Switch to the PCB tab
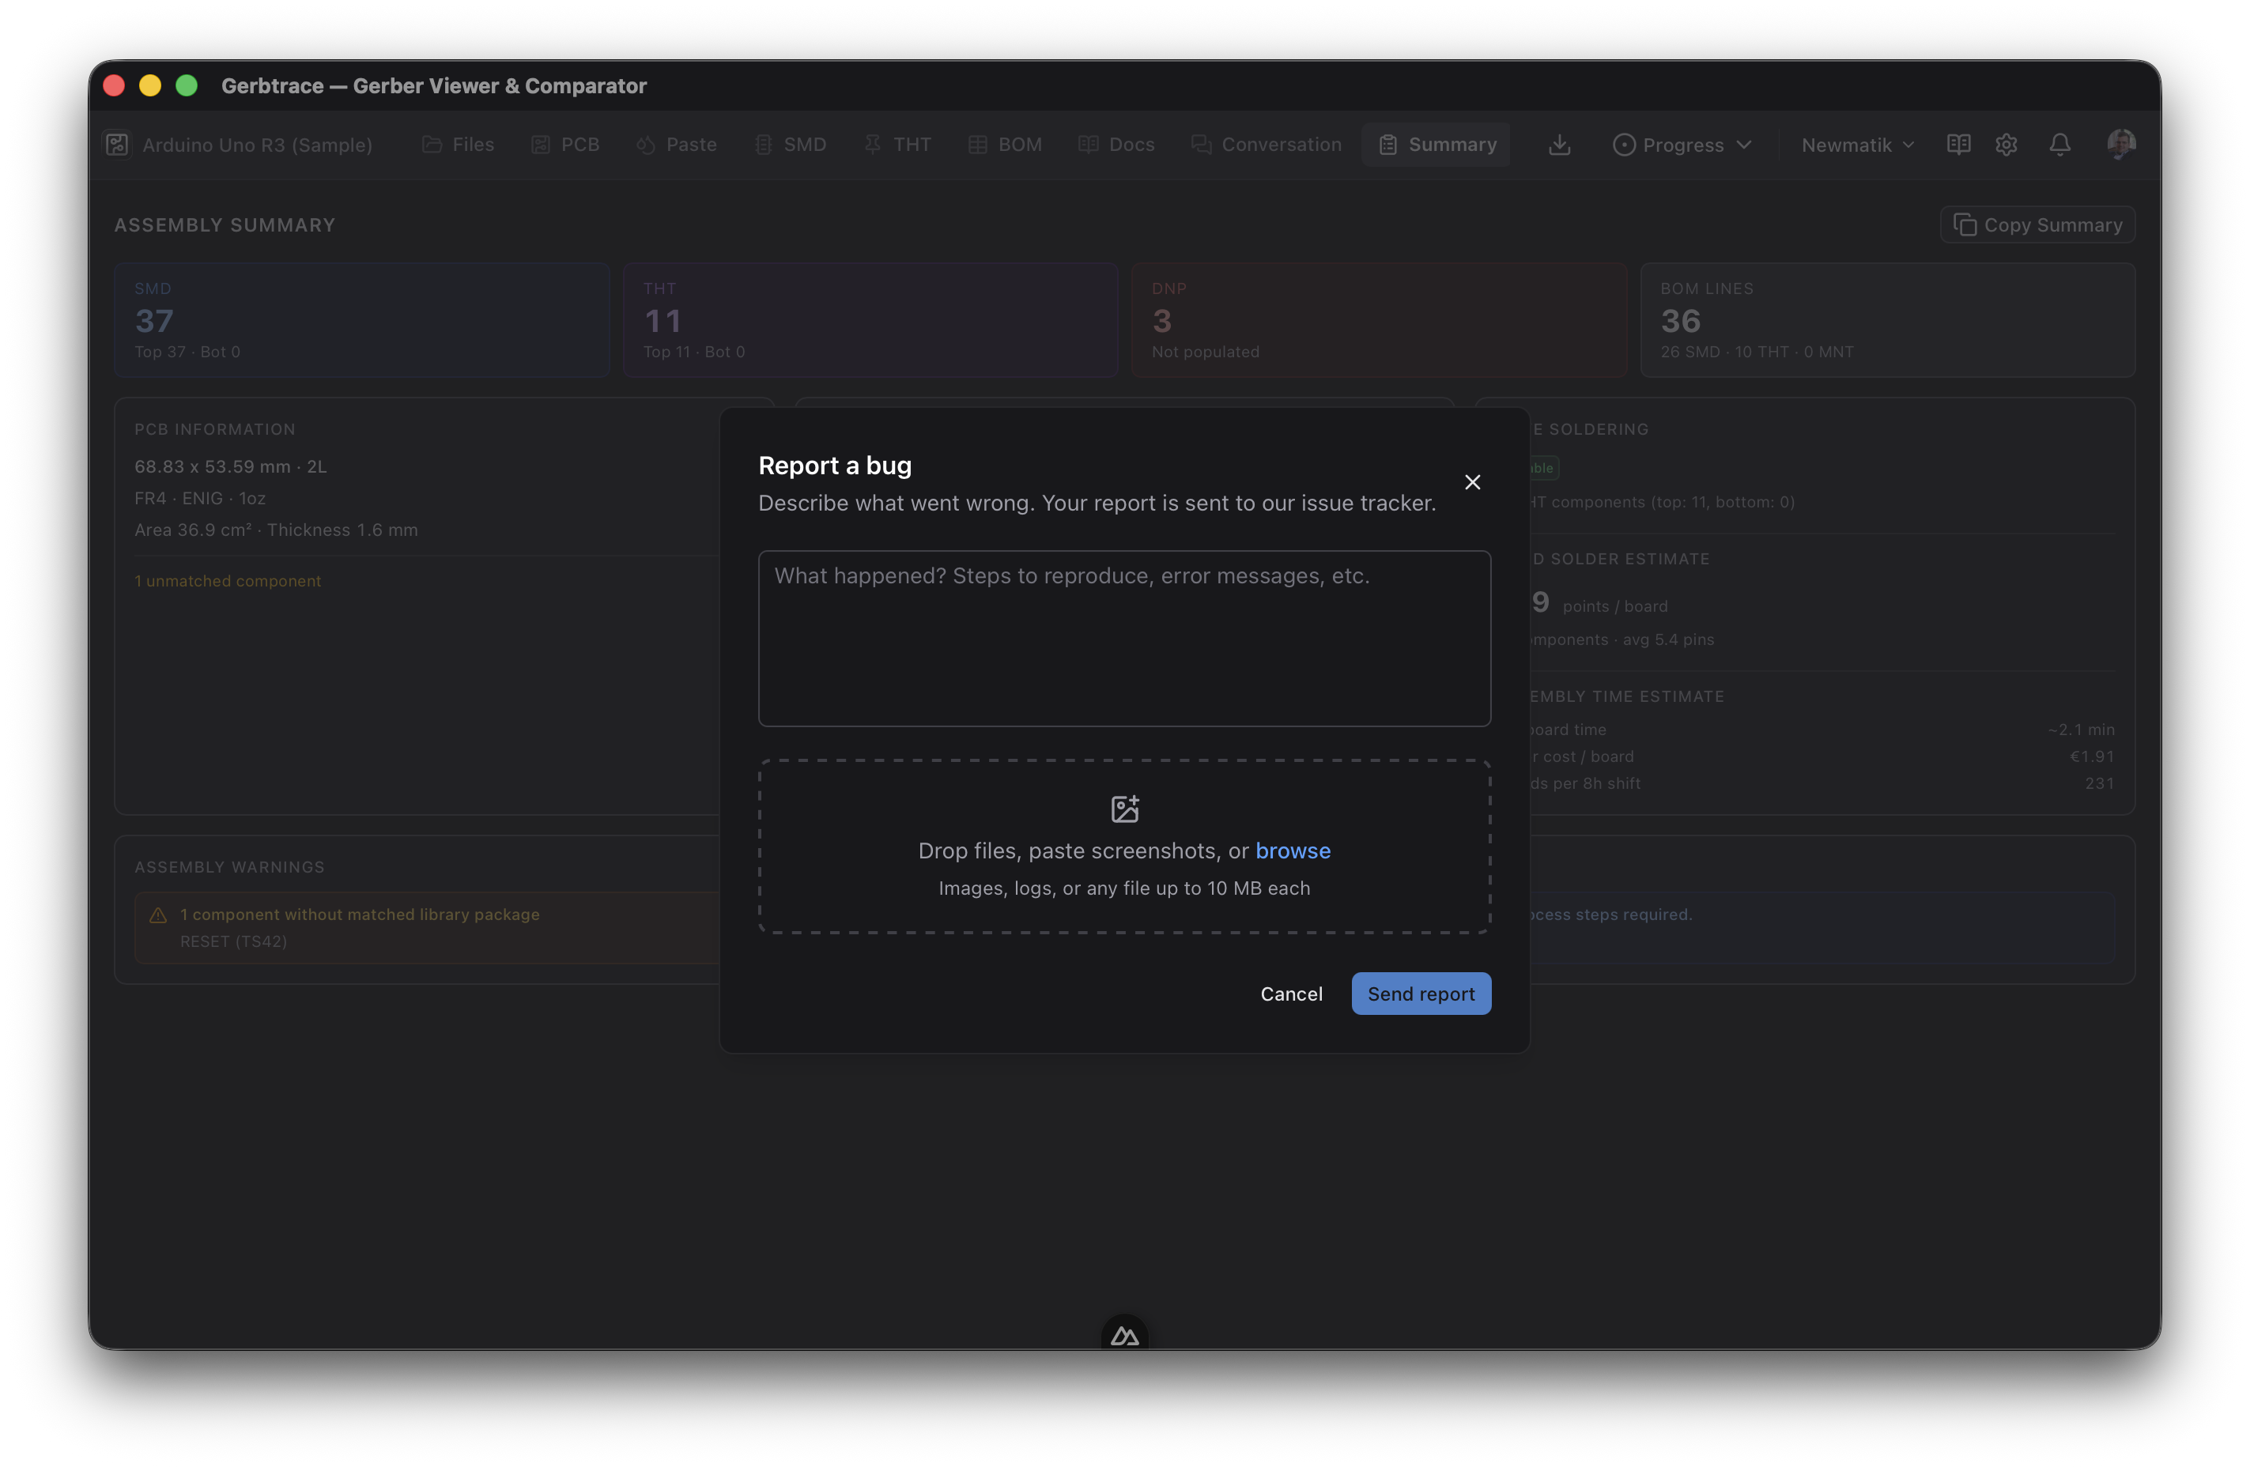Image resolution: width=2250 pixels, height=1467 pixels. click(x=565, y=145)
